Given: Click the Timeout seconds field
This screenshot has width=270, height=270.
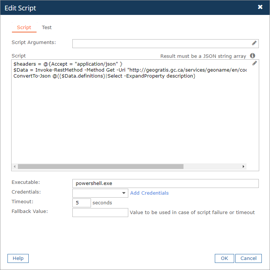Looking at the screenshot, I should [81, 202].
